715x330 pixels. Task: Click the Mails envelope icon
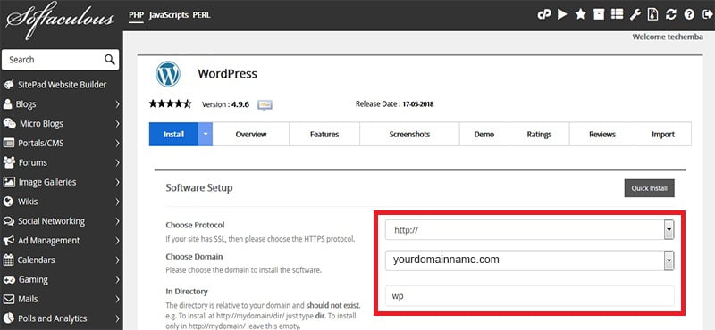[x=9, y=299]
